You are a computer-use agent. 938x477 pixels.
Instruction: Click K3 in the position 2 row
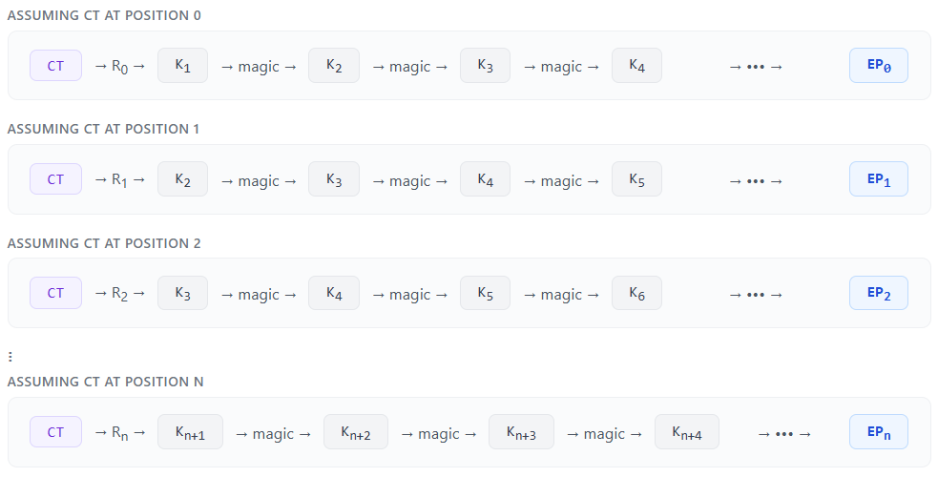point(182,293)
